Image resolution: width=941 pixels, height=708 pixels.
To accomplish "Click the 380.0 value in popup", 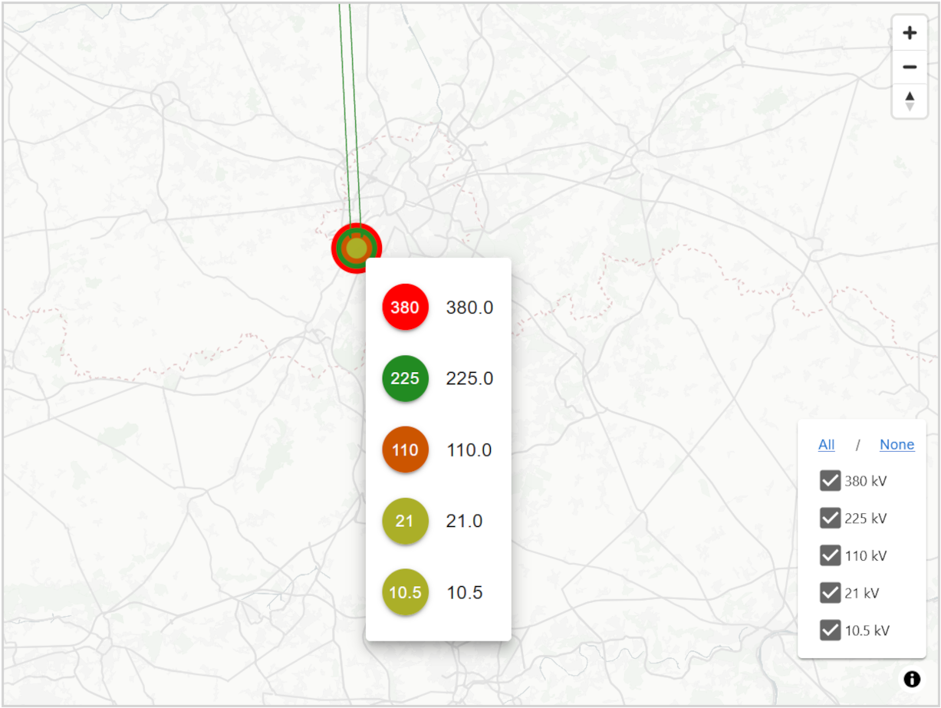I will pos(469,308).
